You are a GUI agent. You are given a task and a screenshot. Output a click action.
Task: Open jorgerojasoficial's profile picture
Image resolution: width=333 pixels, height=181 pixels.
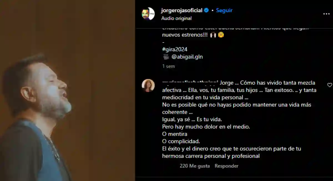coord(148,14)
